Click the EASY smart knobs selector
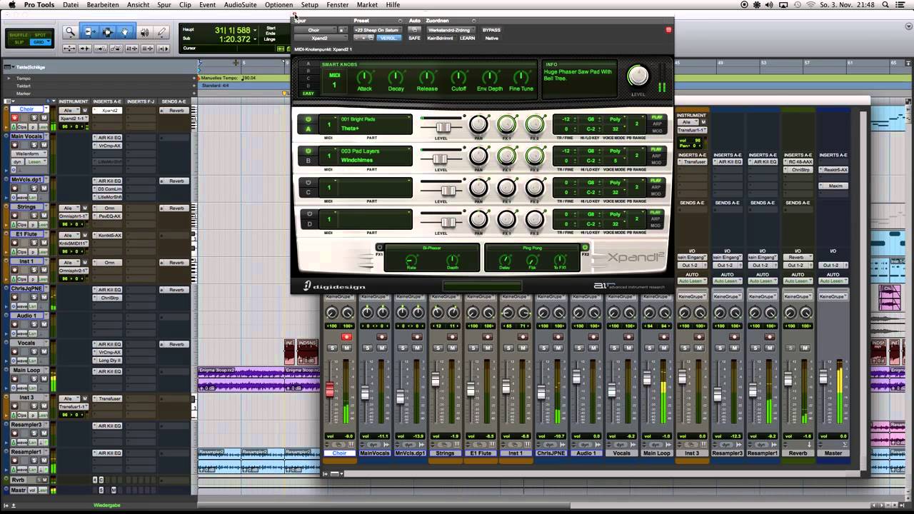 coord(308,94)
